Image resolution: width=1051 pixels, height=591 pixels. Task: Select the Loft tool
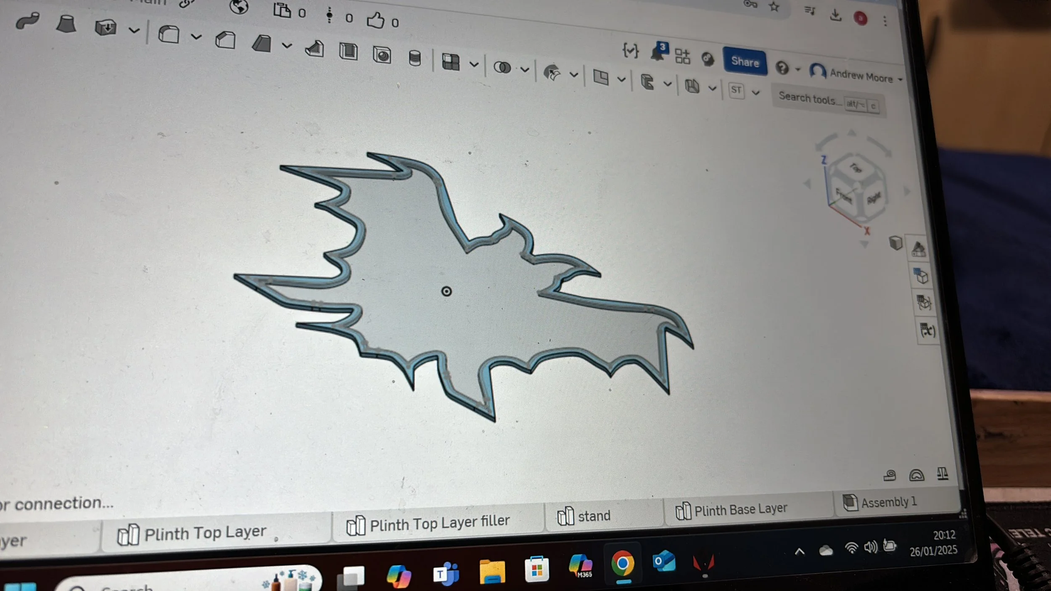[x=66, y=24]
